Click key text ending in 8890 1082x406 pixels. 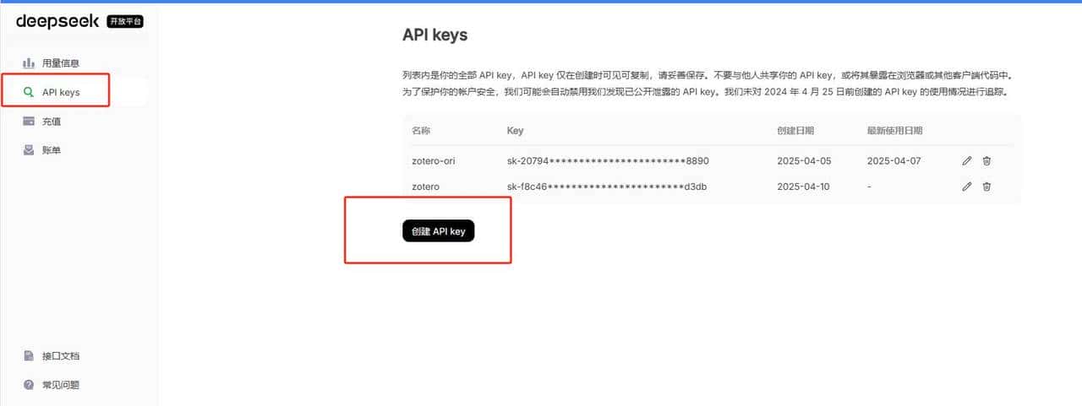[608, 160]
